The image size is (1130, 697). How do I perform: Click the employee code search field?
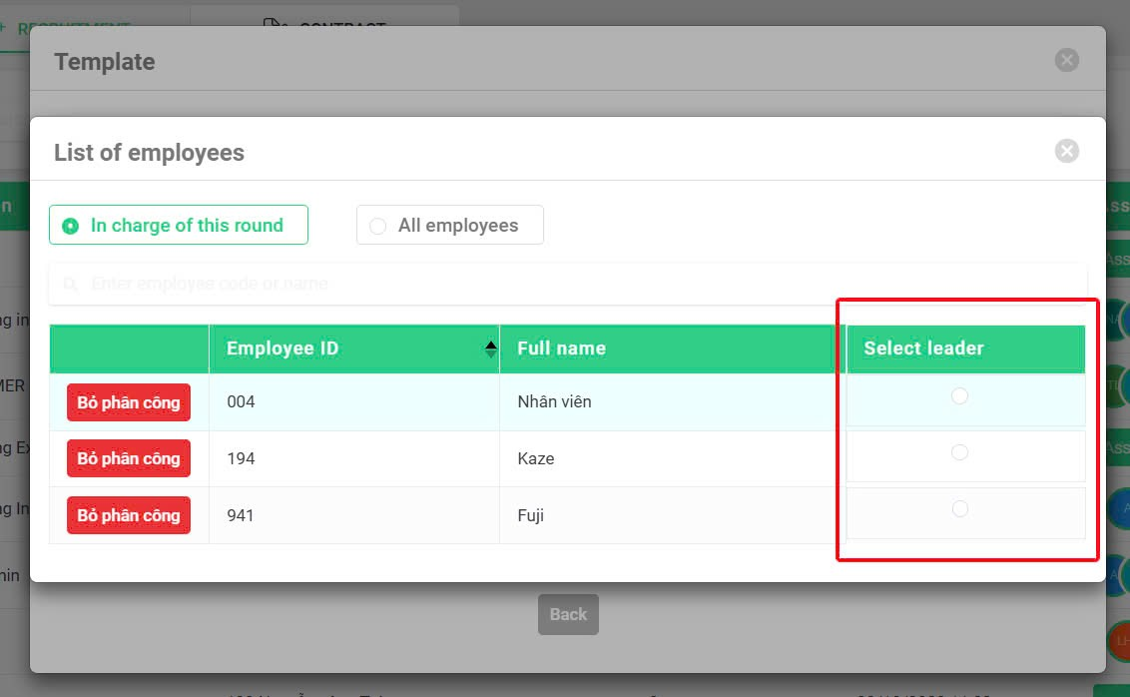pos(568,284)
